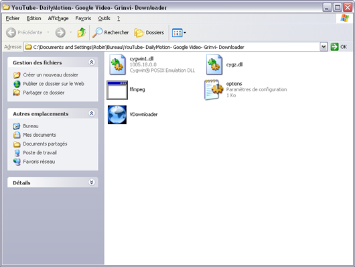Image resolution: width=355 pixels, height=267 pixels.
Task: Open the Outils menu
Action: pyautogui.click(x=104, y=18)
